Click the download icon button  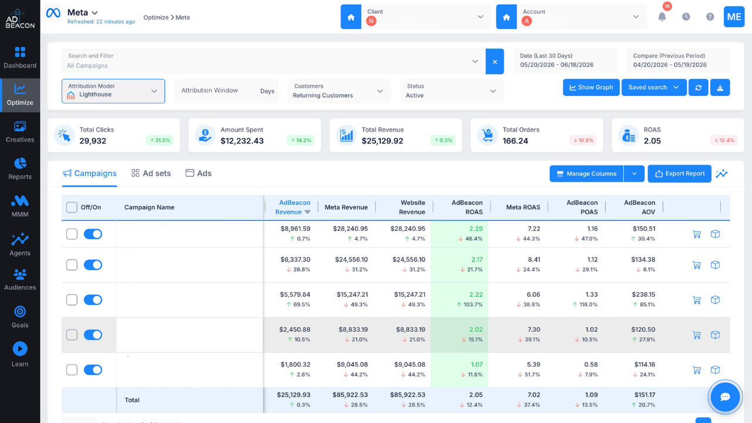click(x=720, y=88)
